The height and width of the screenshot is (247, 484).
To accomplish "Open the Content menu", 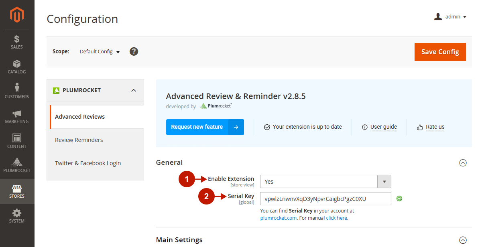I will coord(17,142).
